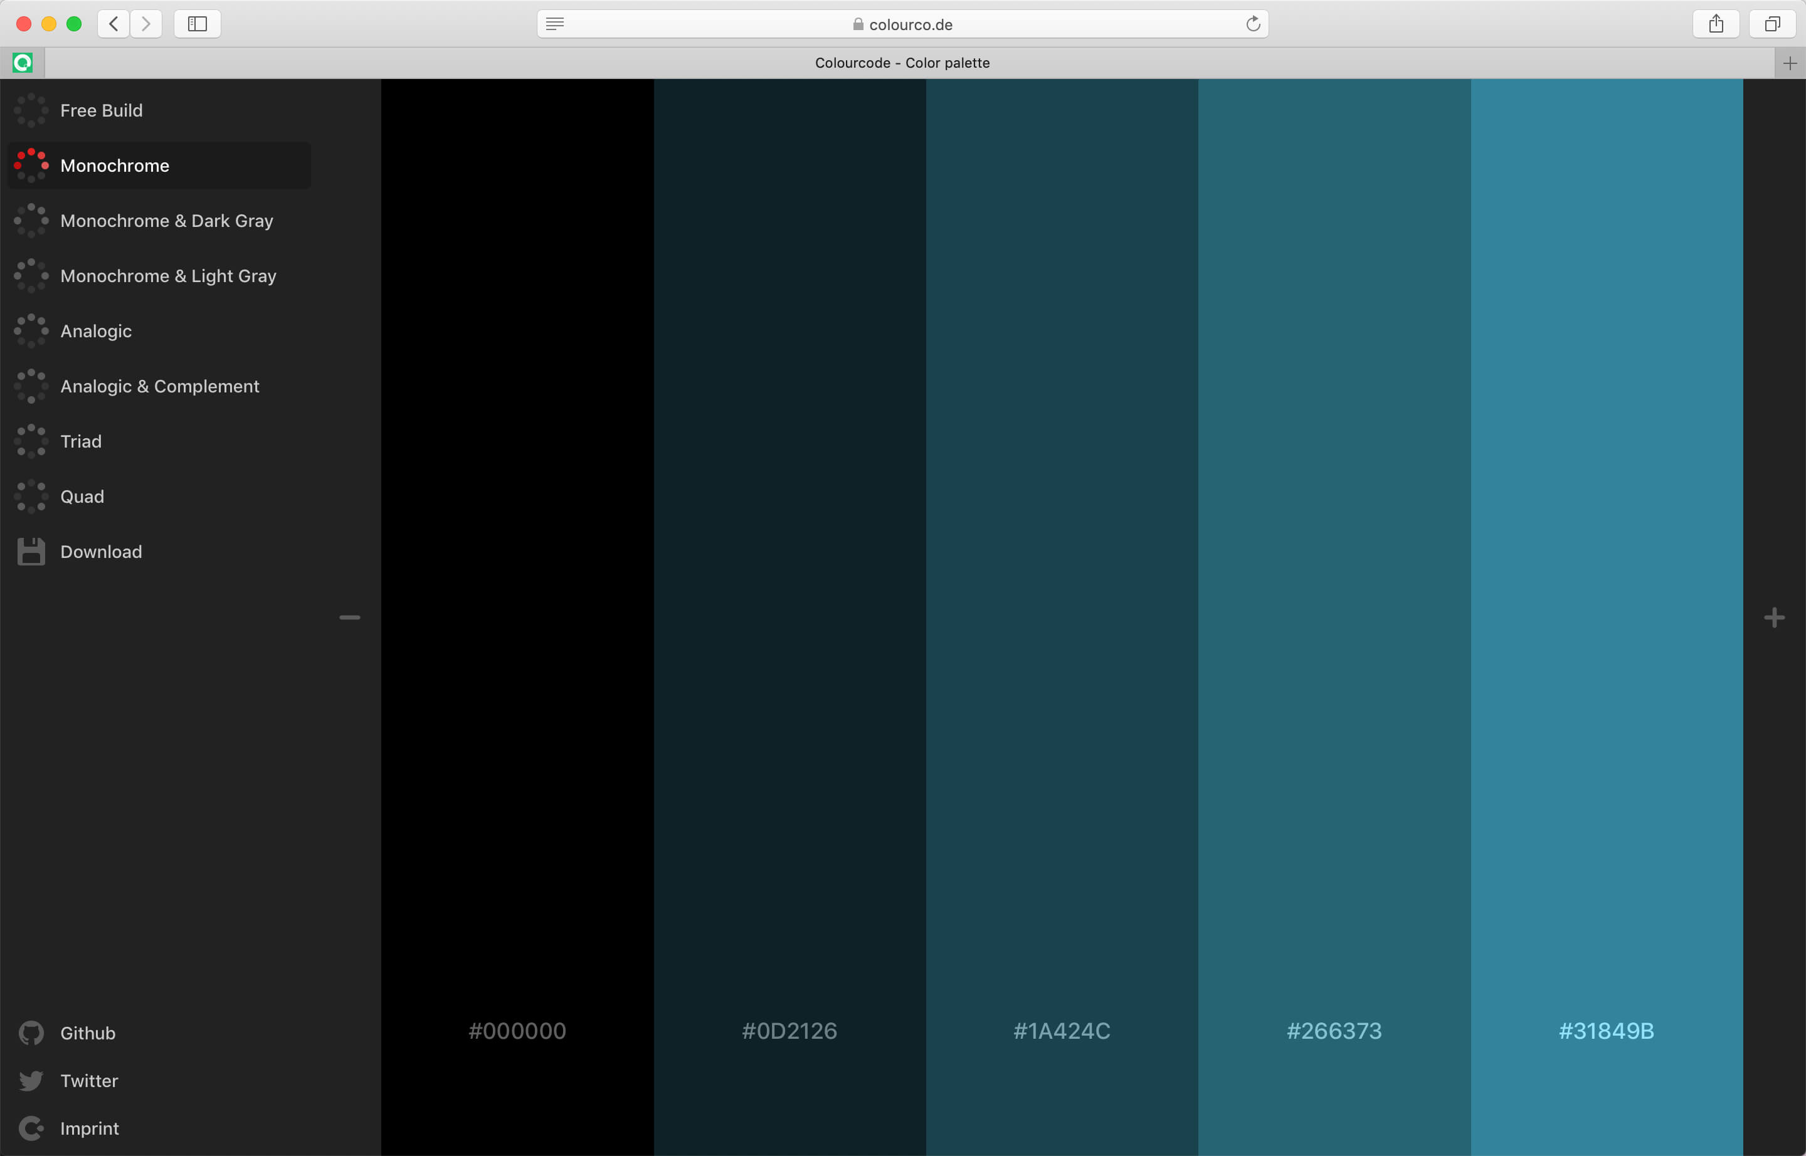The height and width of the screenshot is (1156, 1806).
Task: Click the Twitter bird icon
Action: tap(31, 1081)
